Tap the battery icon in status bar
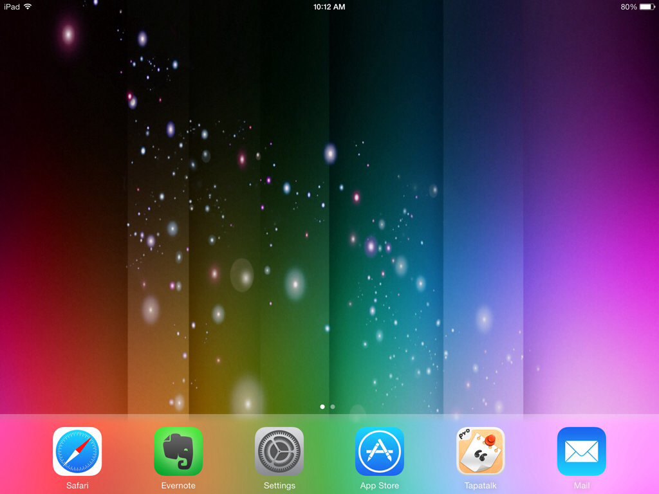The height and width of the screenshot is (494, 659). click(x=646, y=6)
